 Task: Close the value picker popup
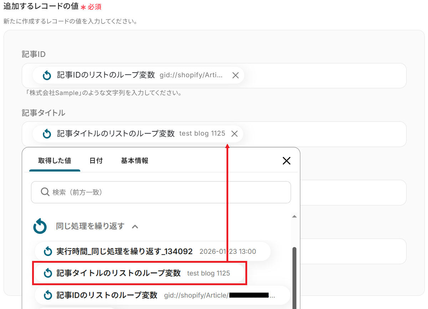coord(286,161)
